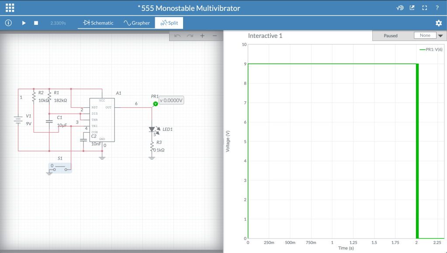Redo the schematic change
Screen dimensions: 447x253
click(x=190, y=36)
